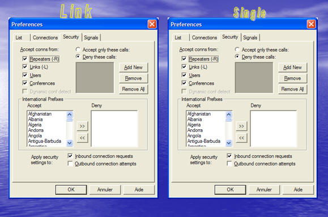
Task: Click Remove button in Single window
Action: [293, 78]
